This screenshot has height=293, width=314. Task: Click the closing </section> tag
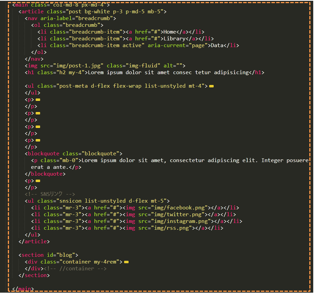click(34, 276)
